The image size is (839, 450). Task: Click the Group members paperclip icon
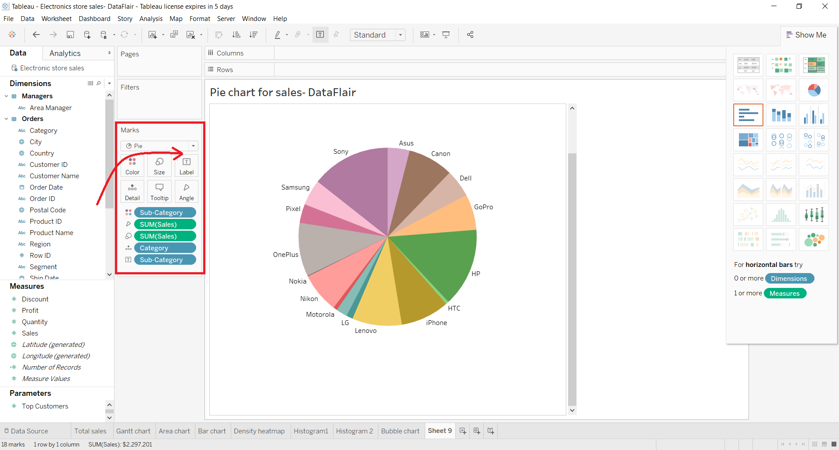(298, 35)
